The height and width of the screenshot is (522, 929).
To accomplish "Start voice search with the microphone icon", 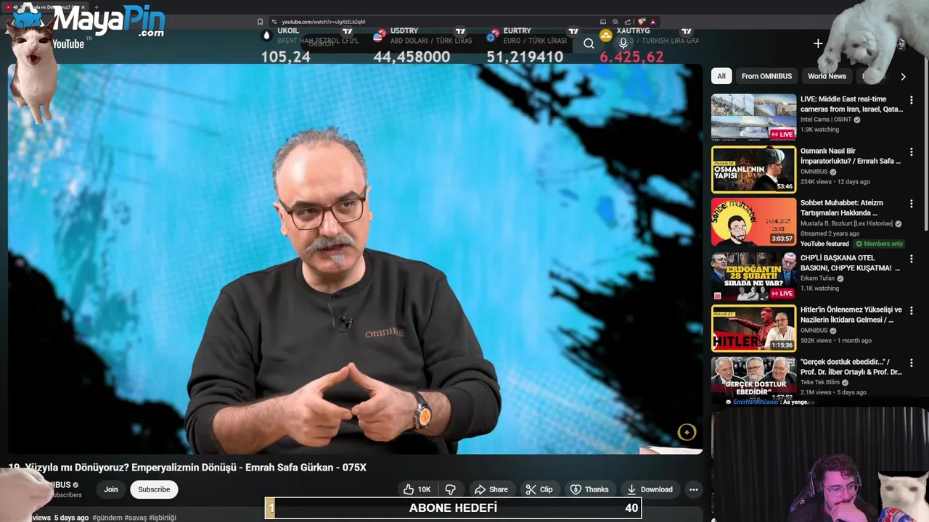I will [x=623, y=43].
